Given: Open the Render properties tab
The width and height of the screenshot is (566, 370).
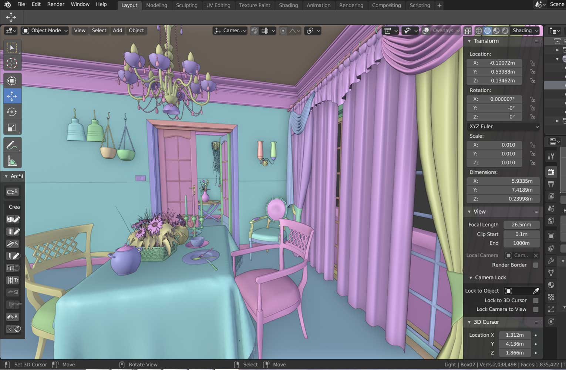Looking at the screenshot, I should [x=551, y=172].
